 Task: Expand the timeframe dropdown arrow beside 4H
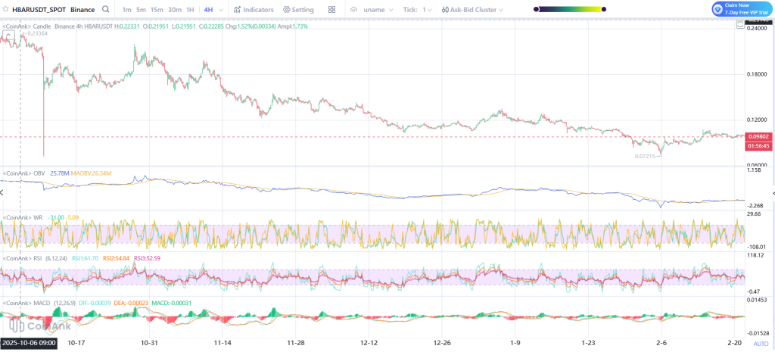[220, 10]
